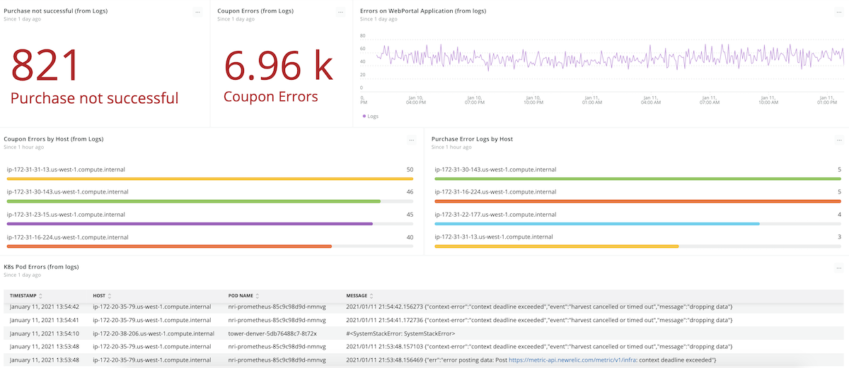Click blue bar for ip-172-31-22-177 purchase errors
The height and width of the screenshot is (368, 849).
tap(597, 224)
